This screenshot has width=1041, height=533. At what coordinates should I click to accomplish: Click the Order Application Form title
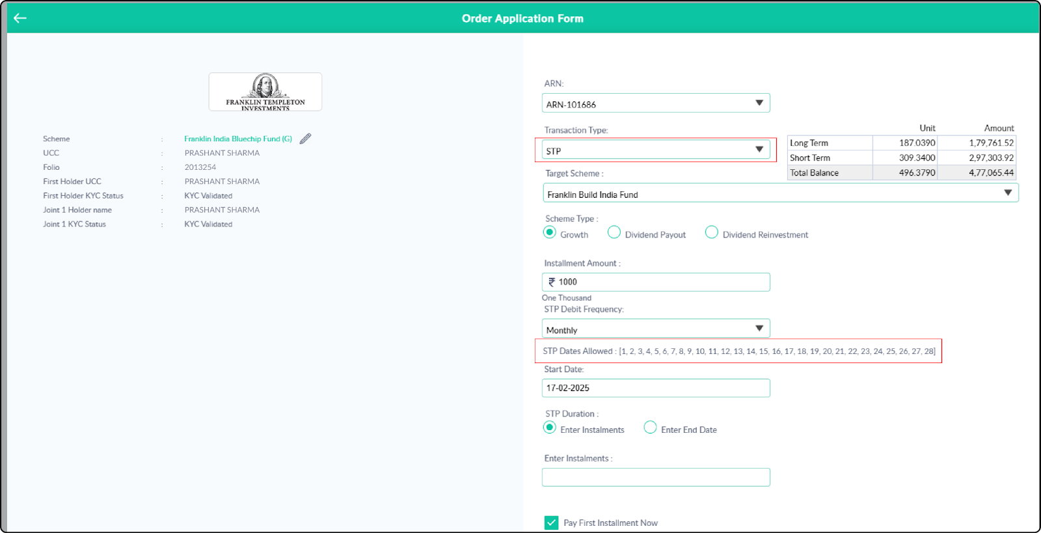[x=522, y=18]
